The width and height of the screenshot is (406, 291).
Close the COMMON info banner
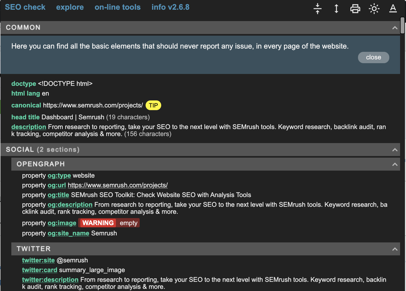(373, 57)
